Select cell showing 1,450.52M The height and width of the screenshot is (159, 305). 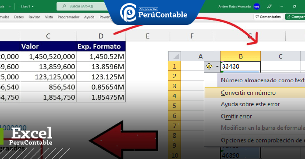tap(101, 56)
